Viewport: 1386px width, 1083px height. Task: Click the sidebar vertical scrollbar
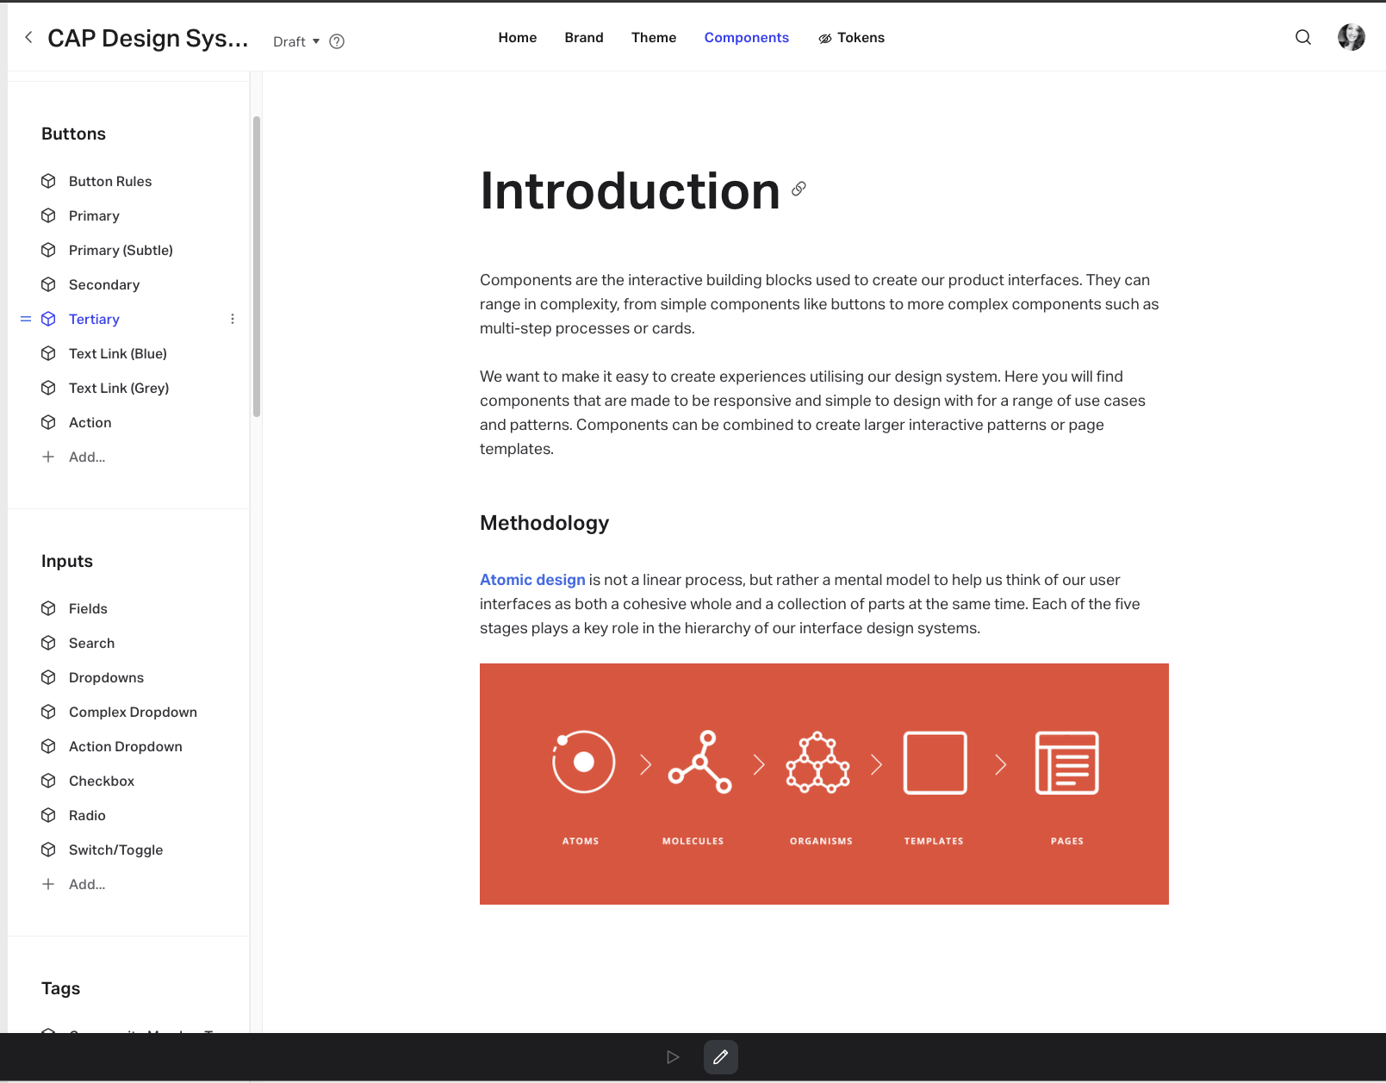point(256,266)
